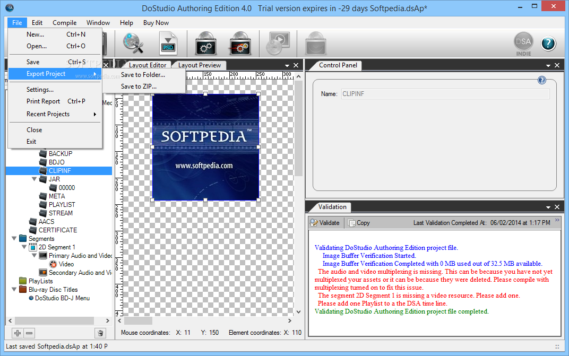Open Settings... from File menu

point(55,90)
